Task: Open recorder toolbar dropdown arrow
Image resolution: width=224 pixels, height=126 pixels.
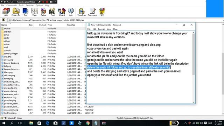Action: tap(2, 2)
